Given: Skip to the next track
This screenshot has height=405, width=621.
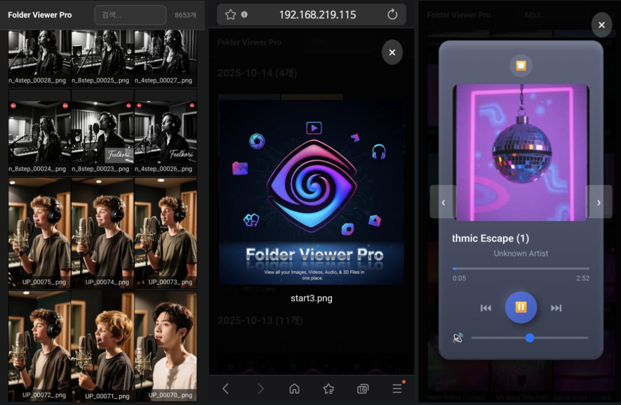Looking at the screenshot, I should [556, 308].
